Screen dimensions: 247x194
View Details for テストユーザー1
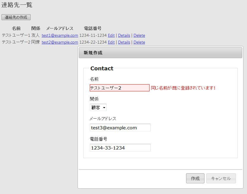coord(124,36)
